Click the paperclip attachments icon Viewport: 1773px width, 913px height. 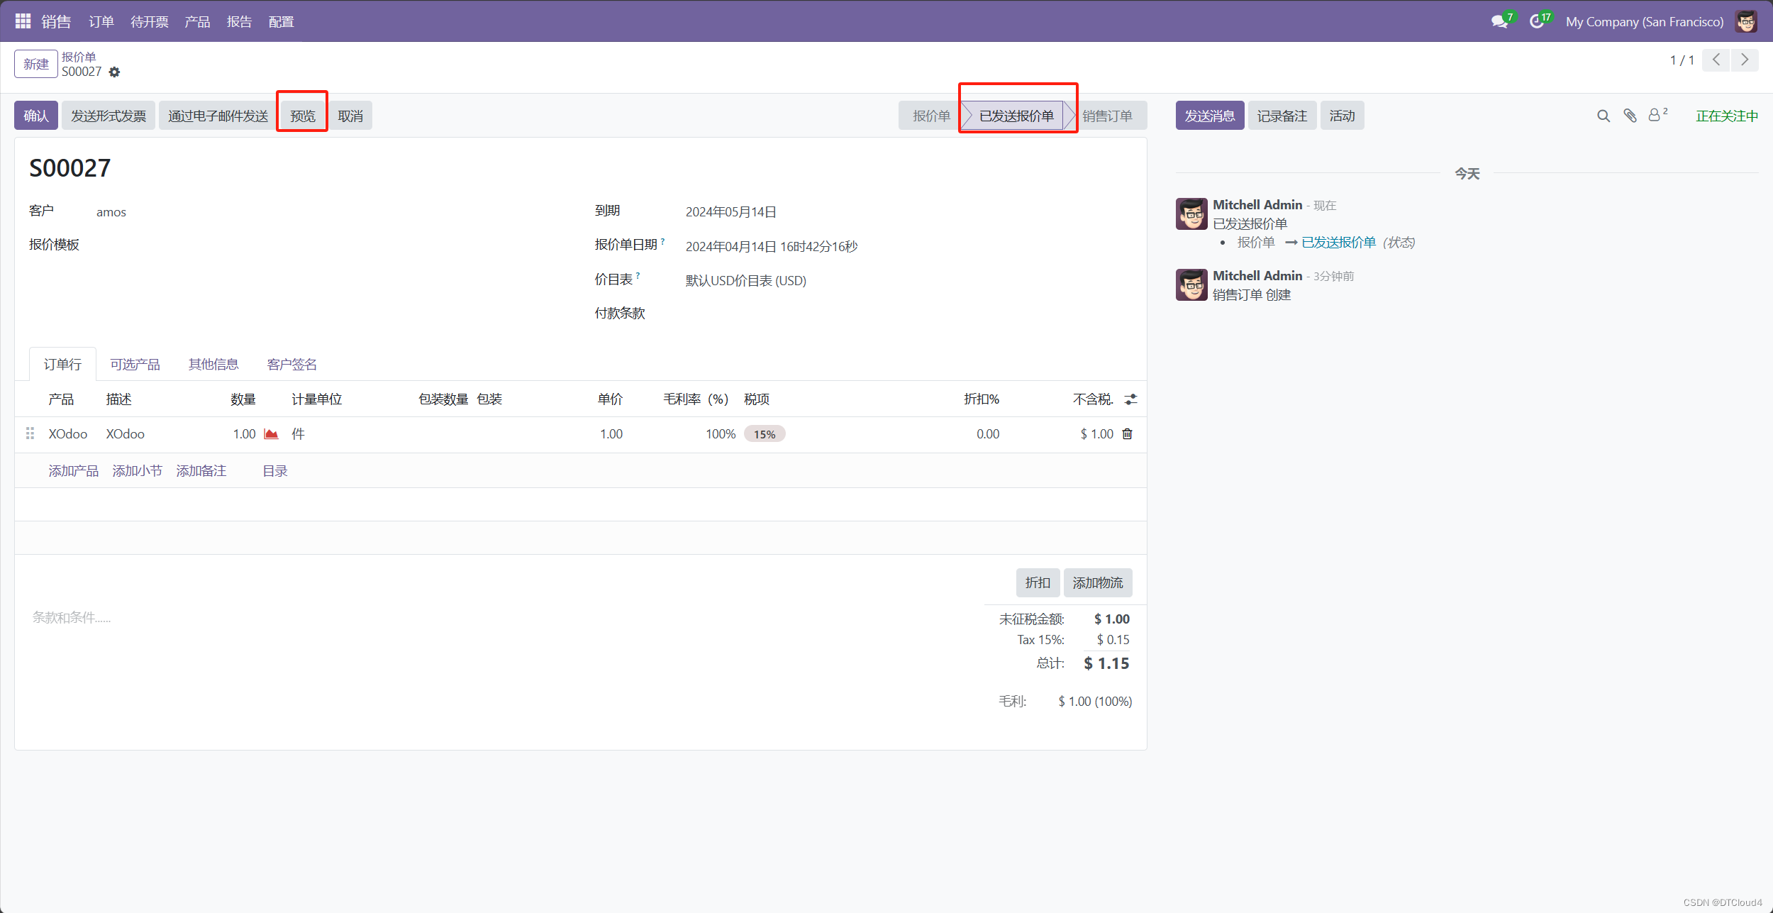point(1630,116)
